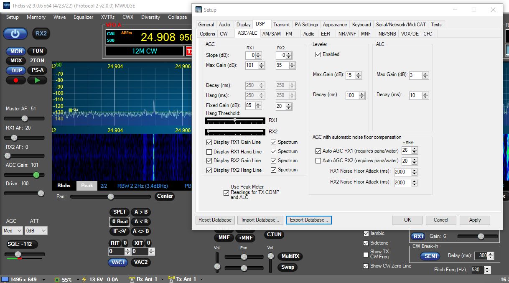Viewport: 509px width, 283px height.
Task: Open resolution dropdown arrow in status bar
Action: pyautogui.click(x=43, y=279)
